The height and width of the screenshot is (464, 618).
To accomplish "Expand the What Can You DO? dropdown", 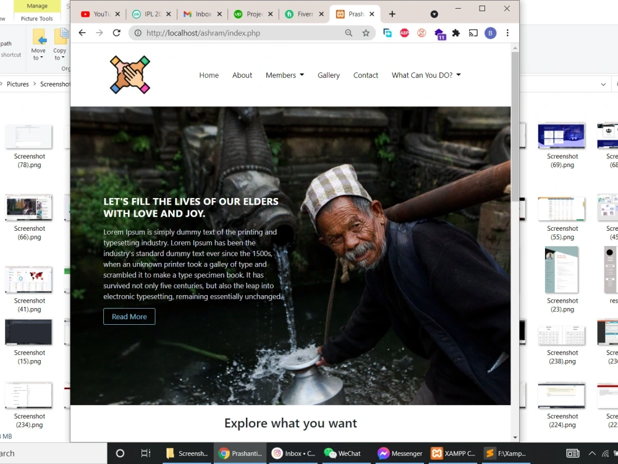I will click(426, 75).
